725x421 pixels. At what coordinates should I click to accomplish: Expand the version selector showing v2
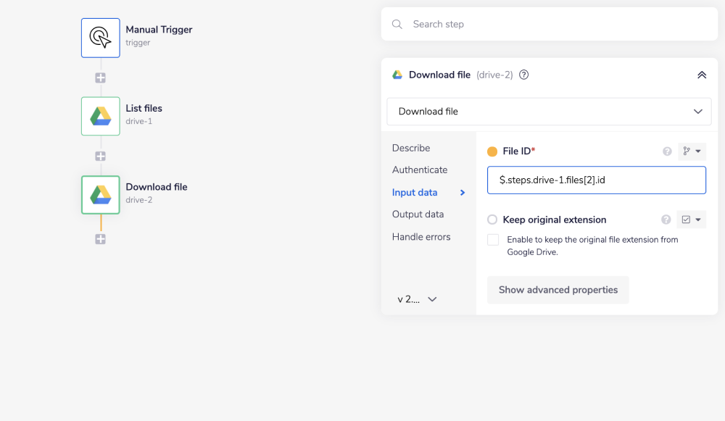coord(415,299)
